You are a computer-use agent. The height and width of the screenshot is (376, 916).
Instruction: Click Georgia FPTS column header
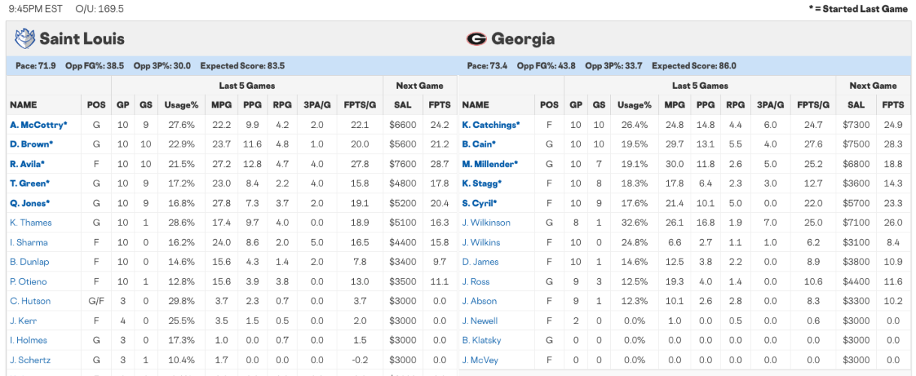coord(893,105)
